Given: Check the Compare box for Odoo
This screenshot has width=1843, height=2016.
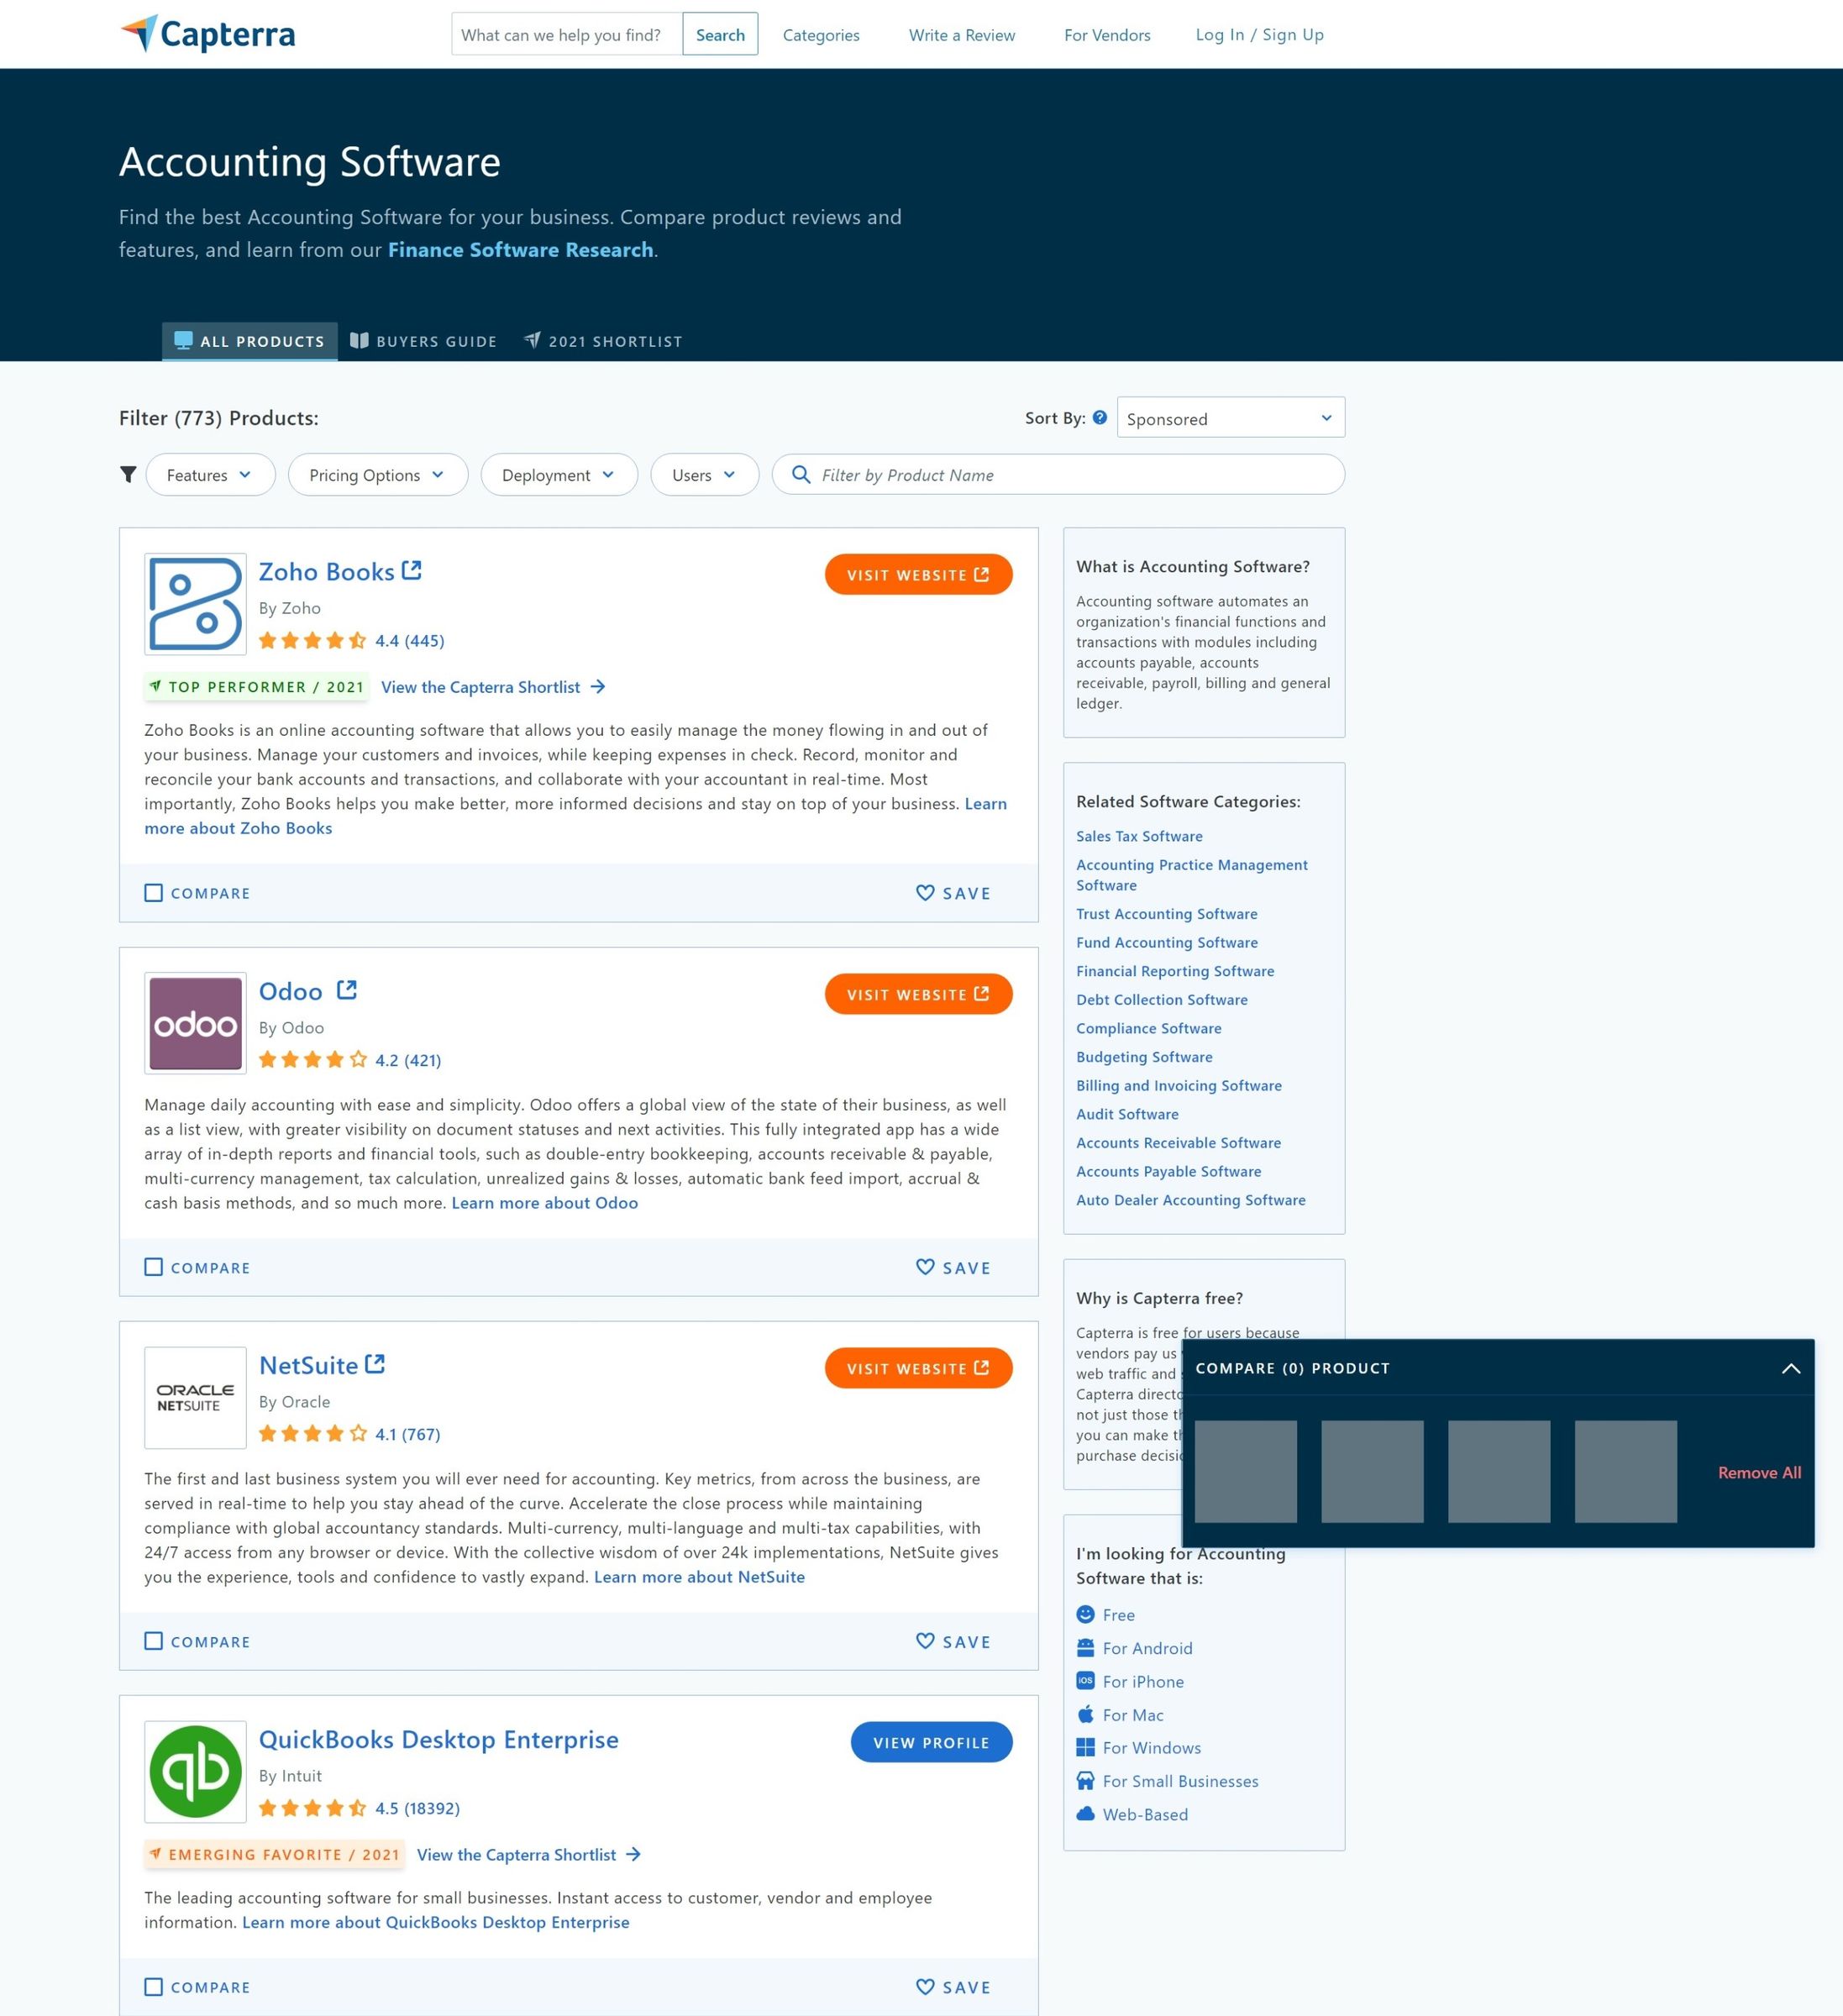Looking at the screenshot, I should click(x=154, y=1266).
